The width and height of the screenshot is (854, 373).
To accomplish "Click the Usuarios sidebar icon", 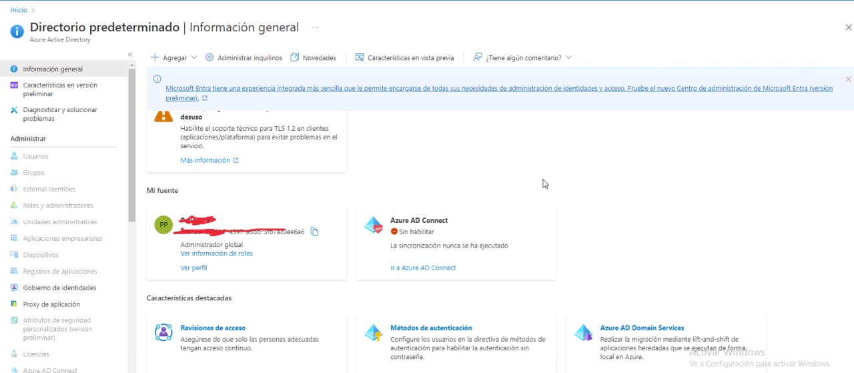I will coord(14,156).
